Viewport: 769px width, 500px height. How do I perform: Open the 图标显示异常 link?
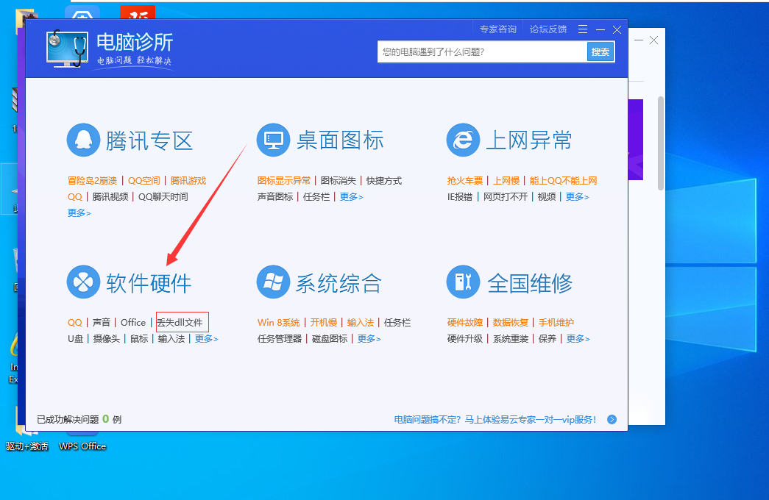284,181
